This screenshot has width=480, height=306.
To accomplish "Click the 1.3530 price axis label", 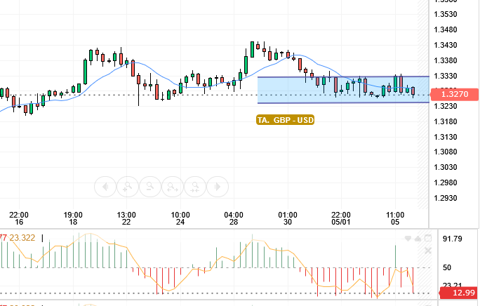I will 446,15.
